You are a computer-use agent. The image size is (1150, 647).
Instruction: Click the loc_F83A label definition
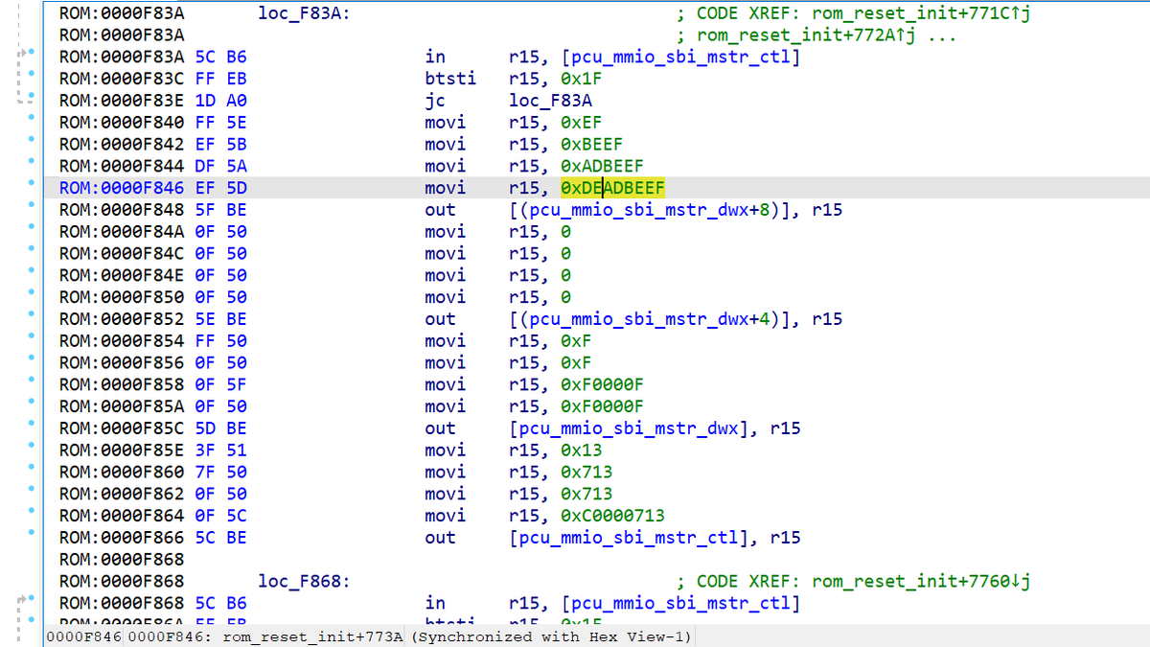coord(304,13)
